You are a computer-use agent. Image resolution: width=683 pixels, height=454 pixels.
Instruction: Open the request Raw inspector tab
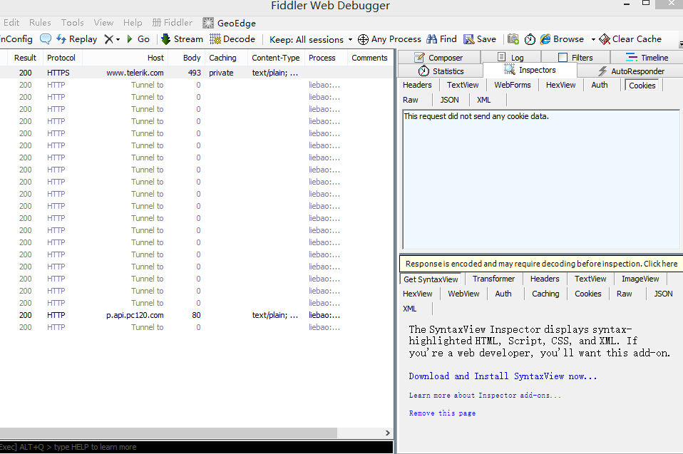411,100
